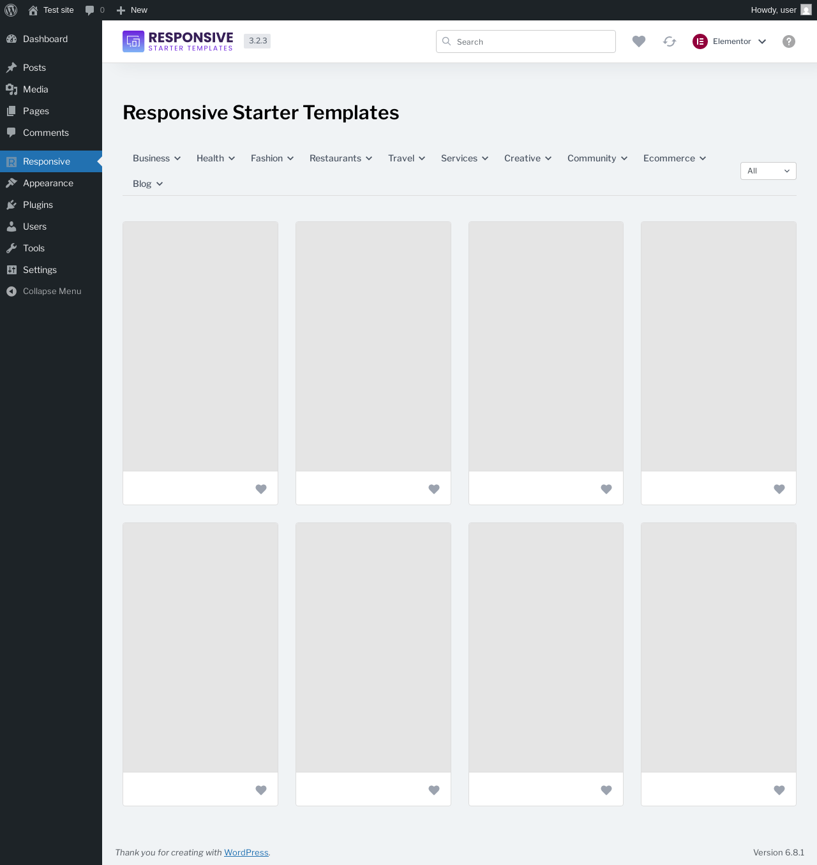
Task: Open the favorites heart icon in header
Action: pos(638,41)
